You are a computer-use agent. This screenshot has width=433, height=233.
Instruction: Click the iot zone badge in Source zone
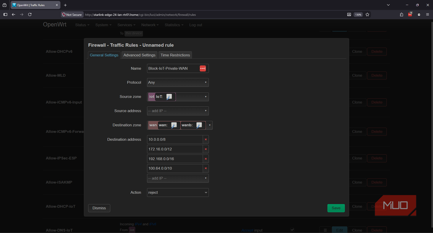pos(152,97)
